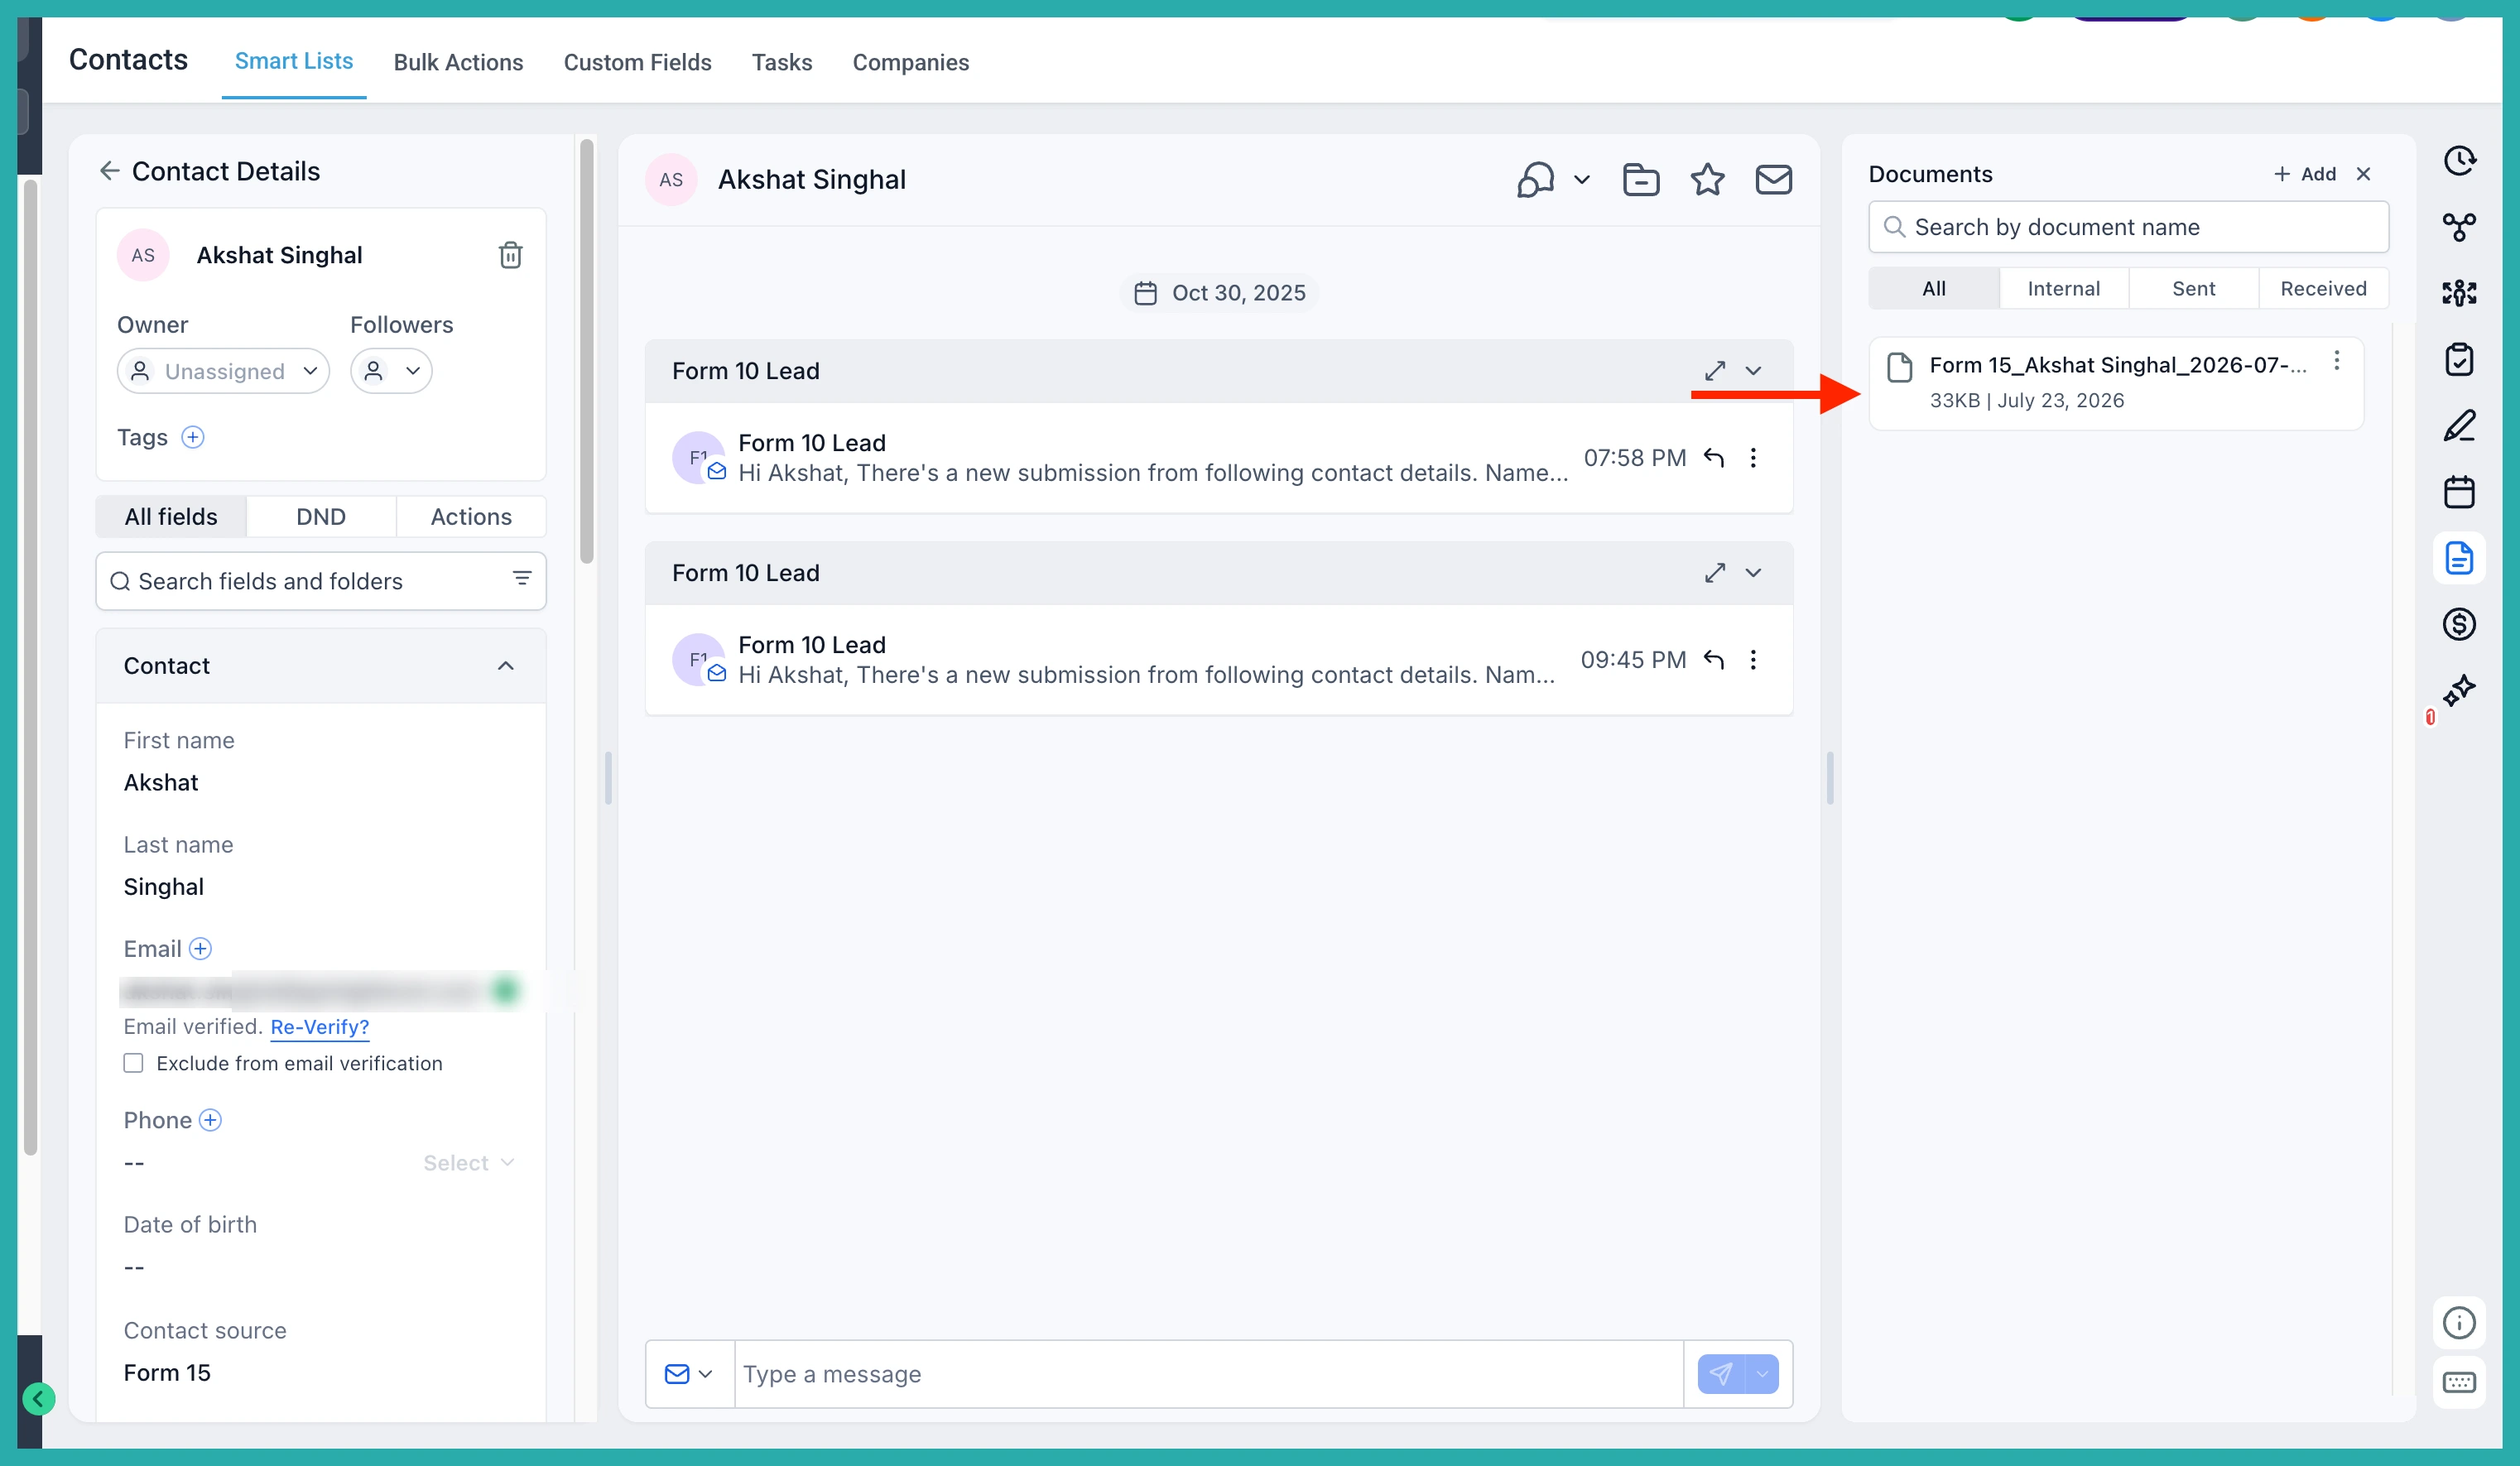The width and height of the screenshot is (2520, 1466).
Task: Open the tasks clipboard sidebar icon
Action: [2459, 359]
